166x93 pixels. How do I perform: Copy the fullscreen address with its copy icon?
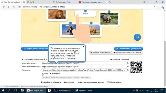pos(128,67)
